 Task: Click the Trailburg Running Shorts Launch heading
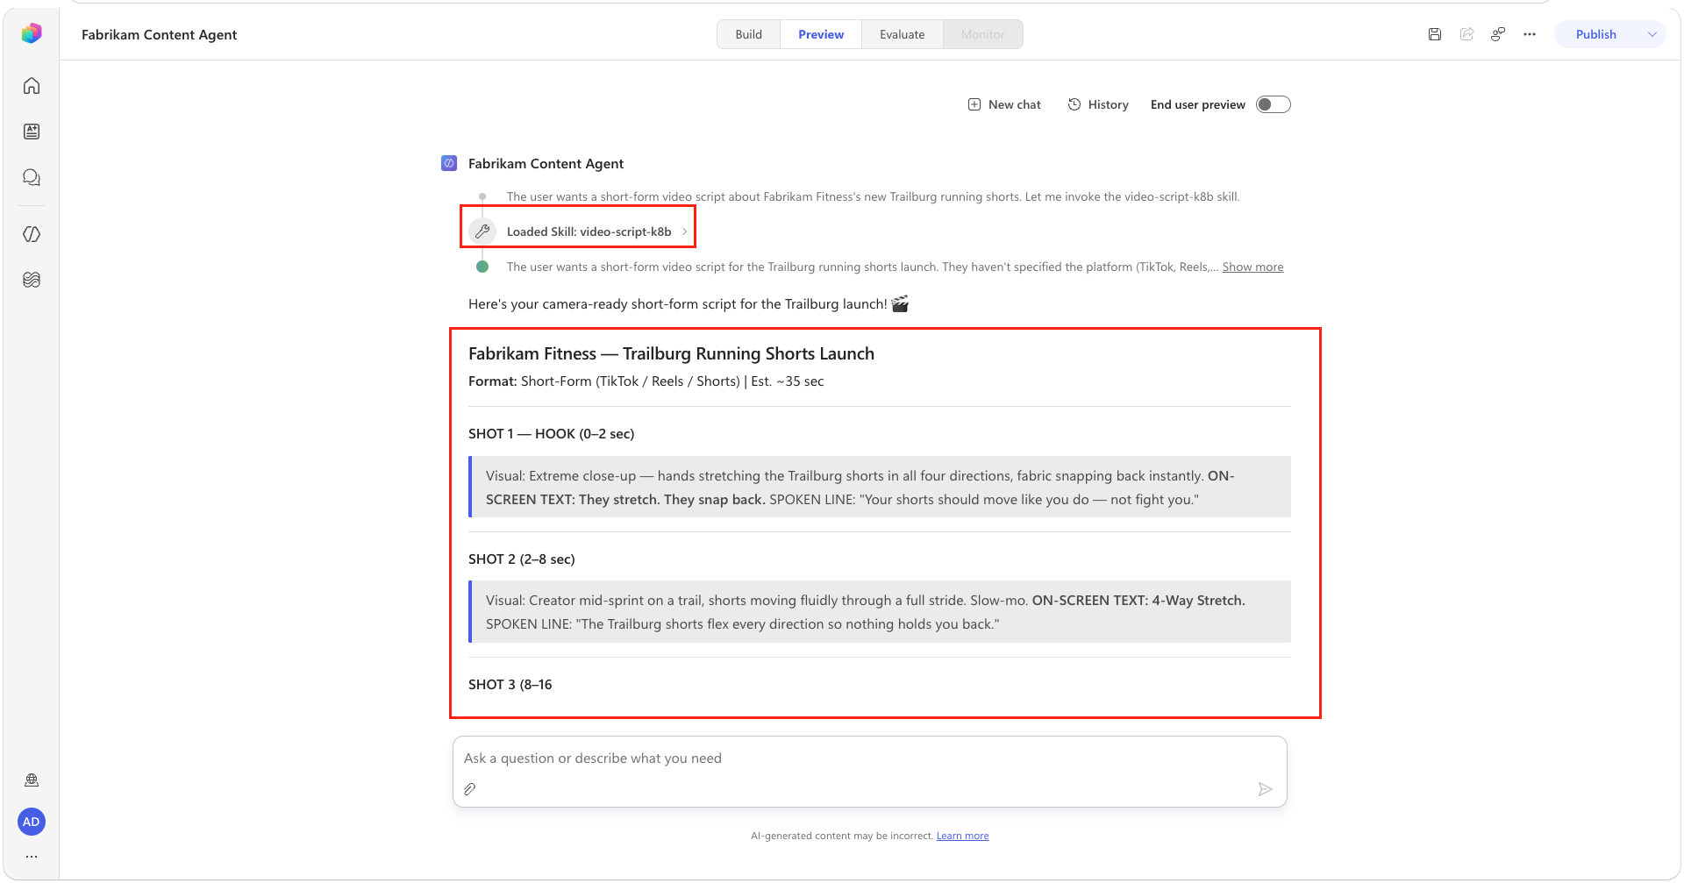[671, 353]
